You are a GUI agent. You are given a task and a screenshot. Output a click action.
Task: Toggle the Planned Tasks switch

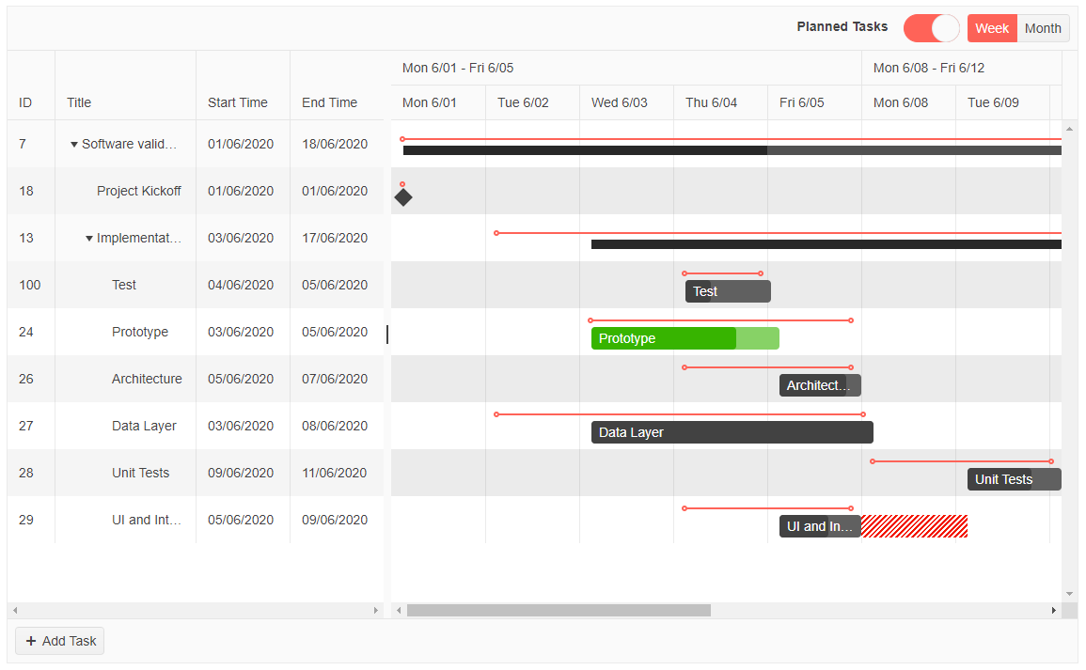931,28
